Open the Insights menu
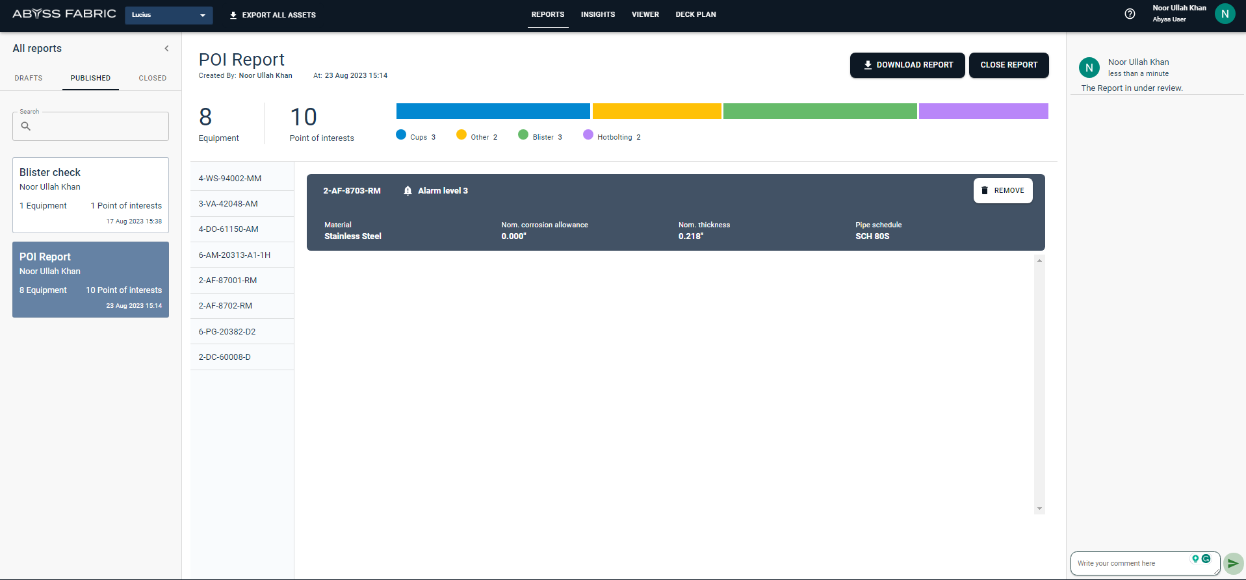Screen dimensions: 1246x580 (597, 14)
